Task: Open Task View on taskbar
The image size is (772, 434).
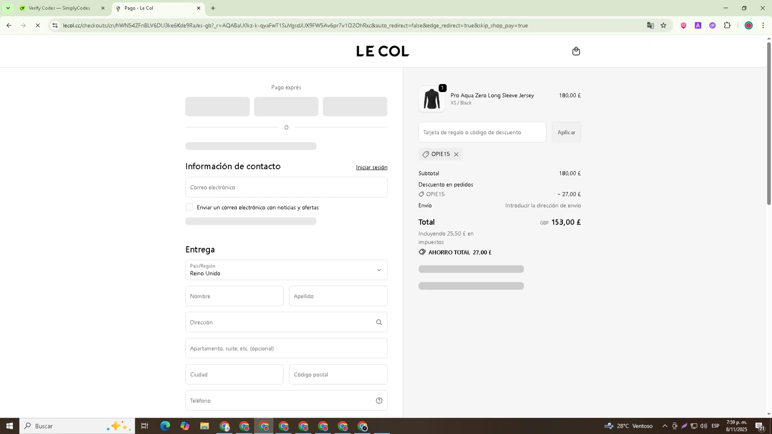Action: (x=145, y=426)
